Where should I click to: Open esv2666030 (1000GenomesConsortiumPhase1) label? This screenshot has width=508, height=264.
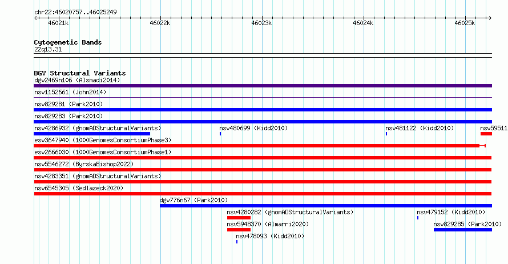point(103,152)
